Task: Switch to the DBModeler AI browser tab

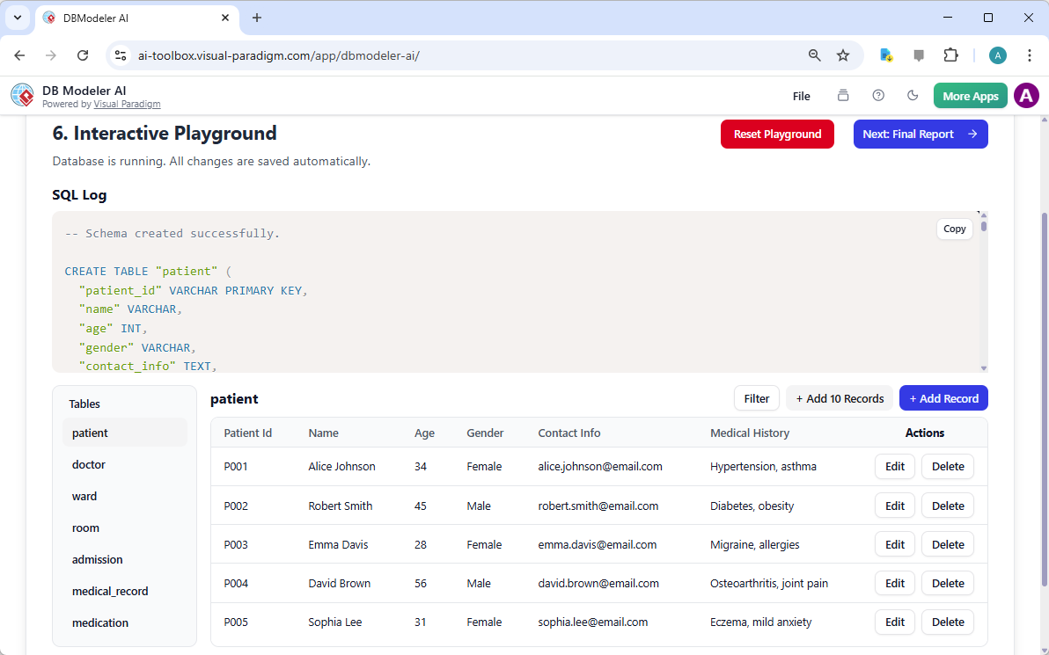Action: pos(123,18)
